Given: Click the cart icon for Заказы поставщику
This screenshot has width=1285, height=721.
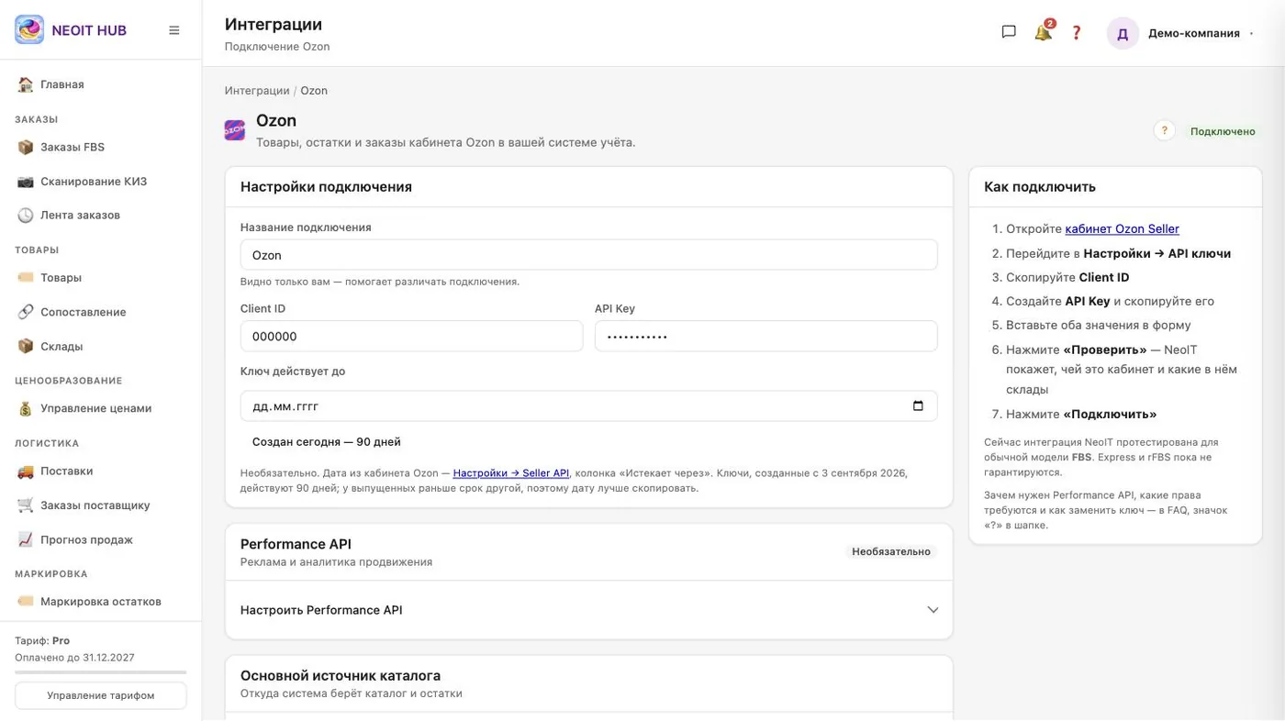Looking at the screenshot, I should tap(26, 505).
